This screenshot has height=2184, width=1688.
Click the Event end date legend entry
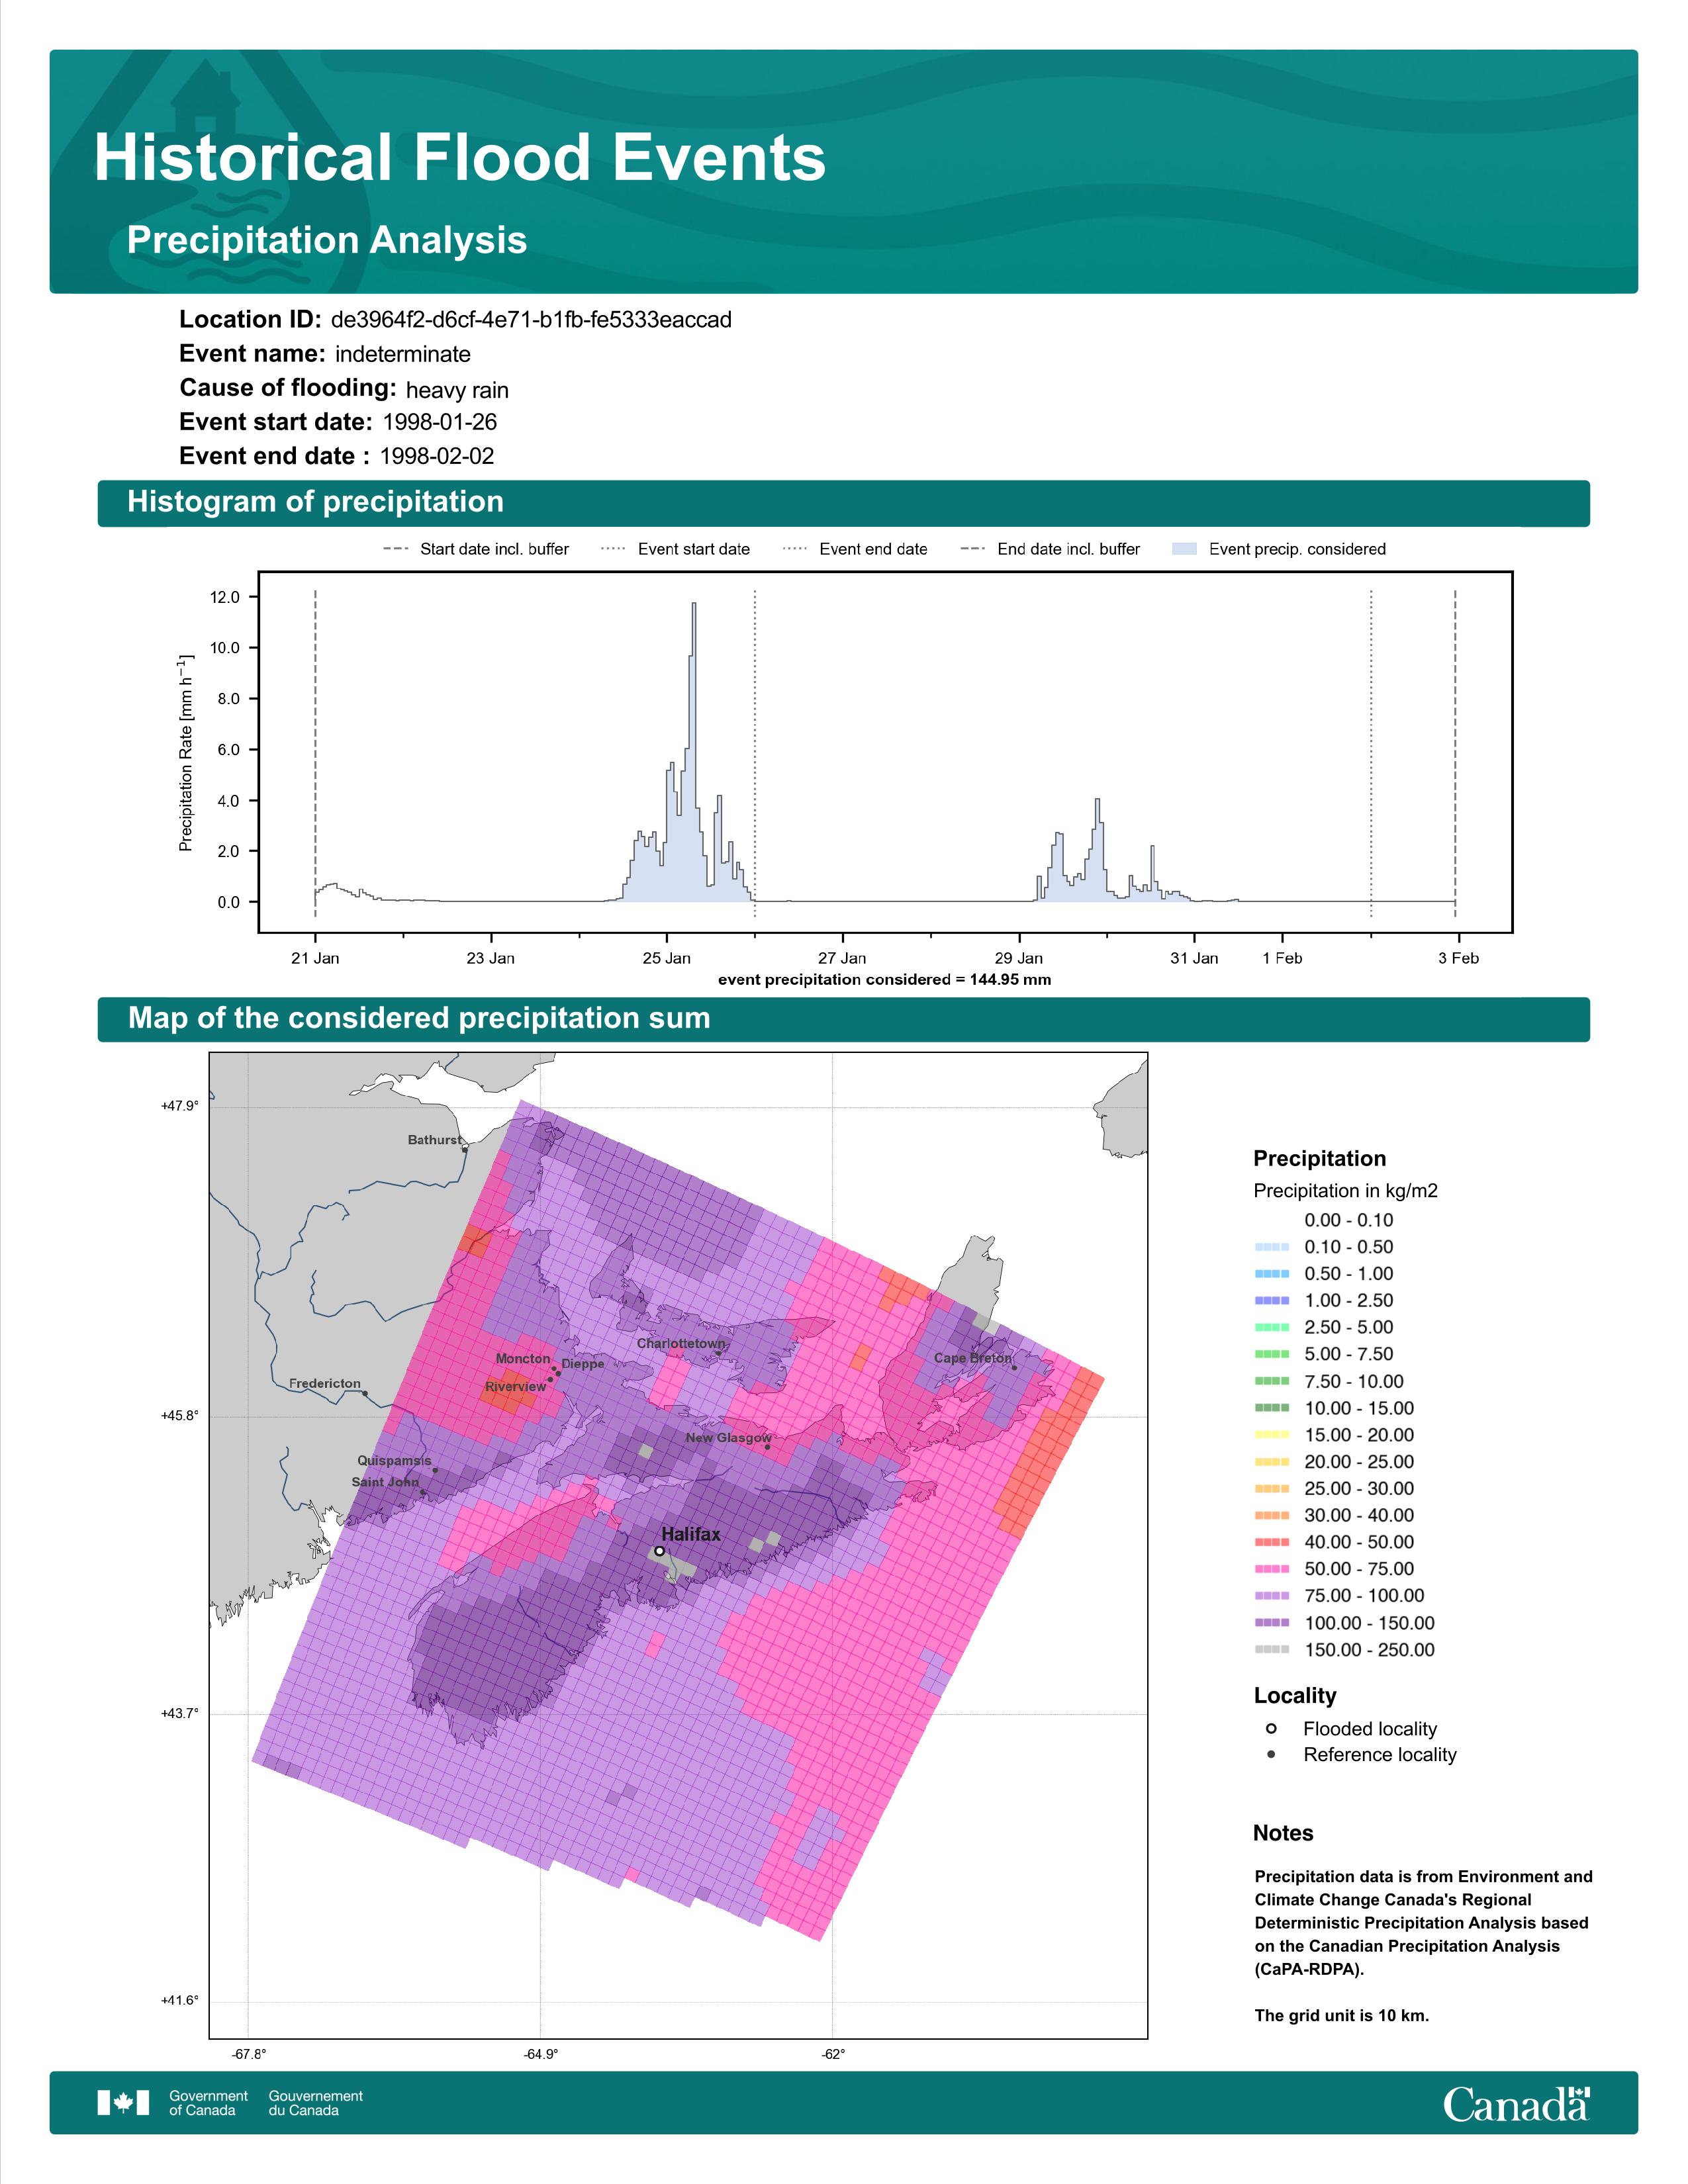(x=855, y=549)
